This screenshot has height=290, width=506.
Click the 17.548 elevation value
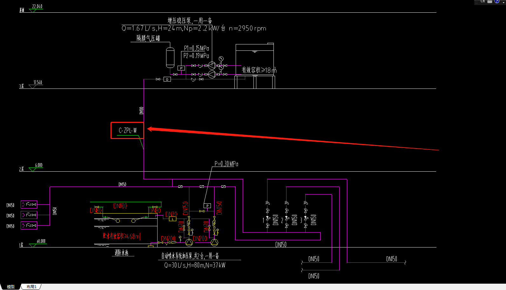[x=38, y=82]
